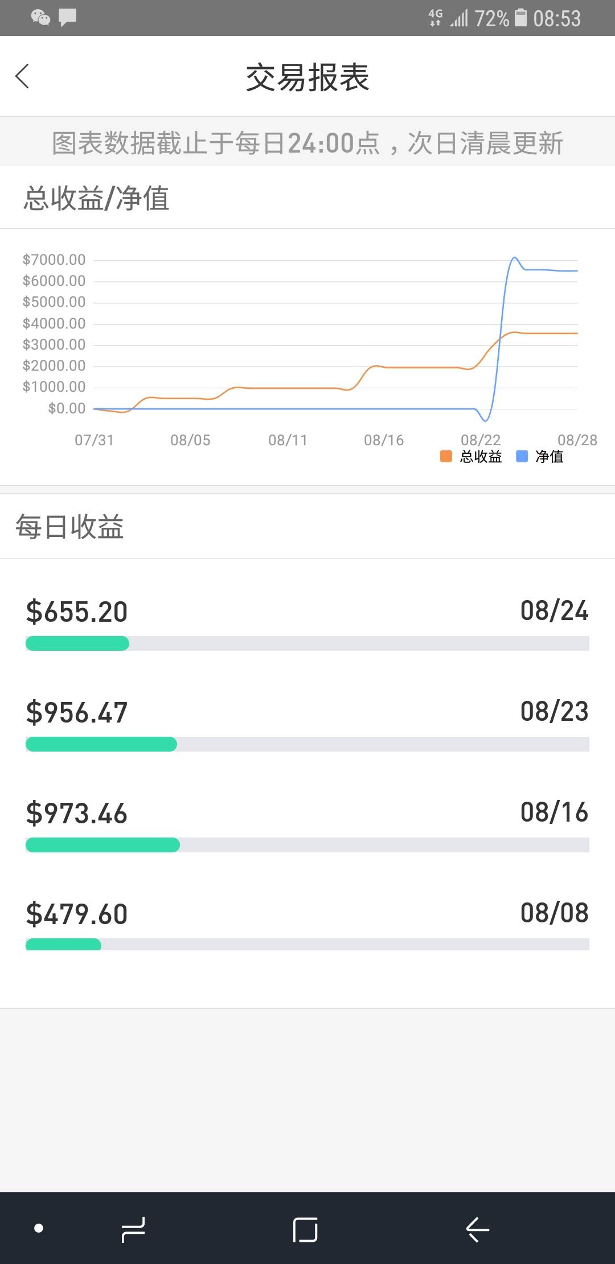Tap the WeChat notification icon
Image resolution: width=615 pixels, height=1264 pixels.
click(40, 18)
